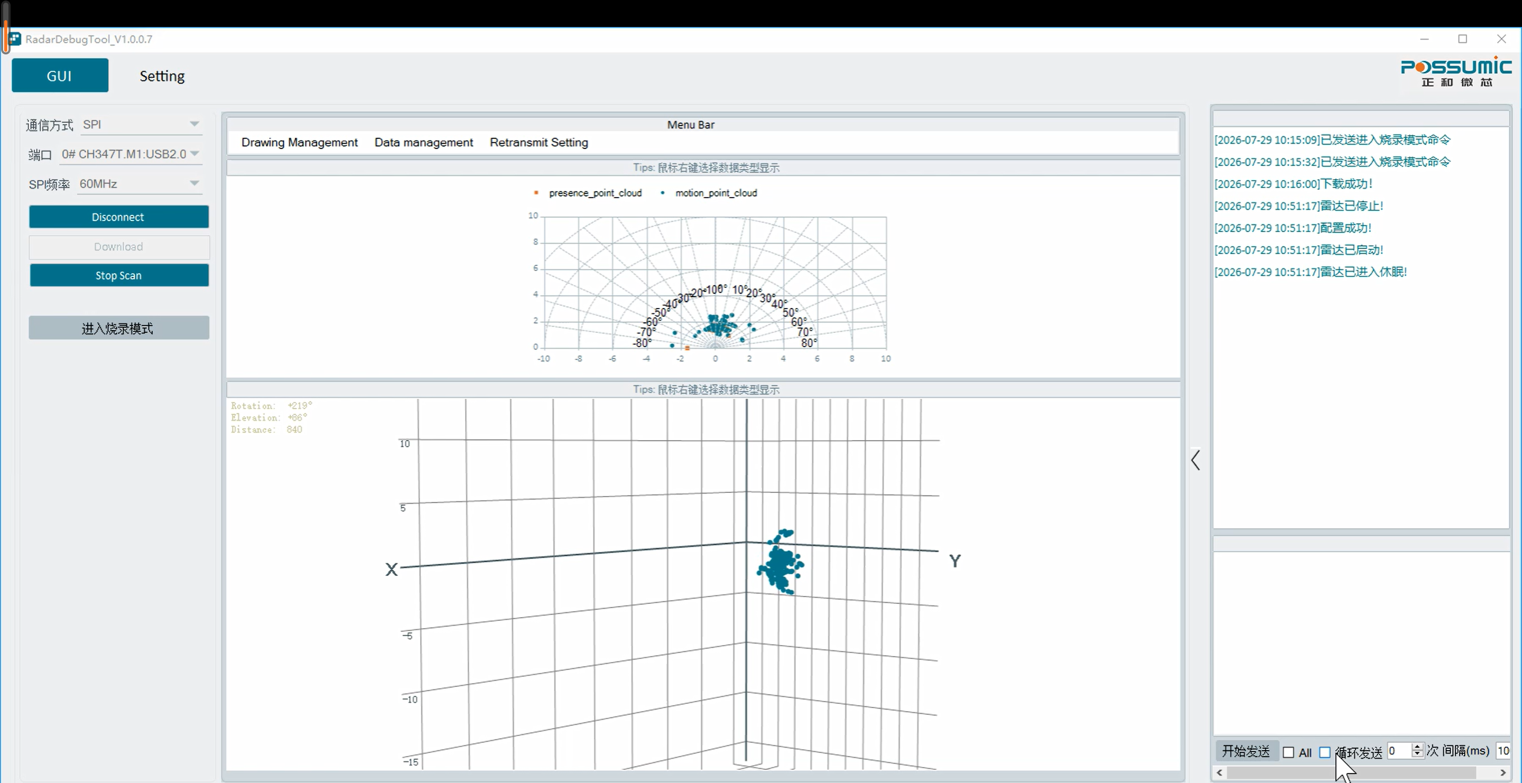Image resolution: width=1522 pixels, height=783 pixels.
Task: Click the Stop Scan button
Action: pyautogui.click(x=119, y=275)
